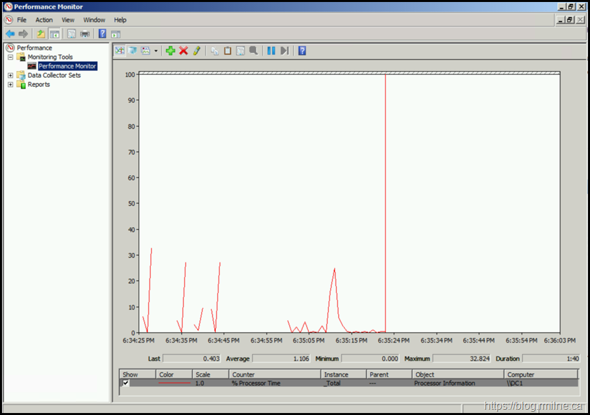590x415 pixels.
Task: Open the Action menu
Action: [x=44, y=20]
